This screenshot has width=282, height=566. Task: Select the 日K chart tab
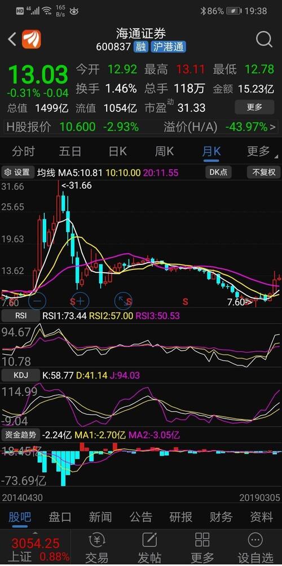pos(117,151)
